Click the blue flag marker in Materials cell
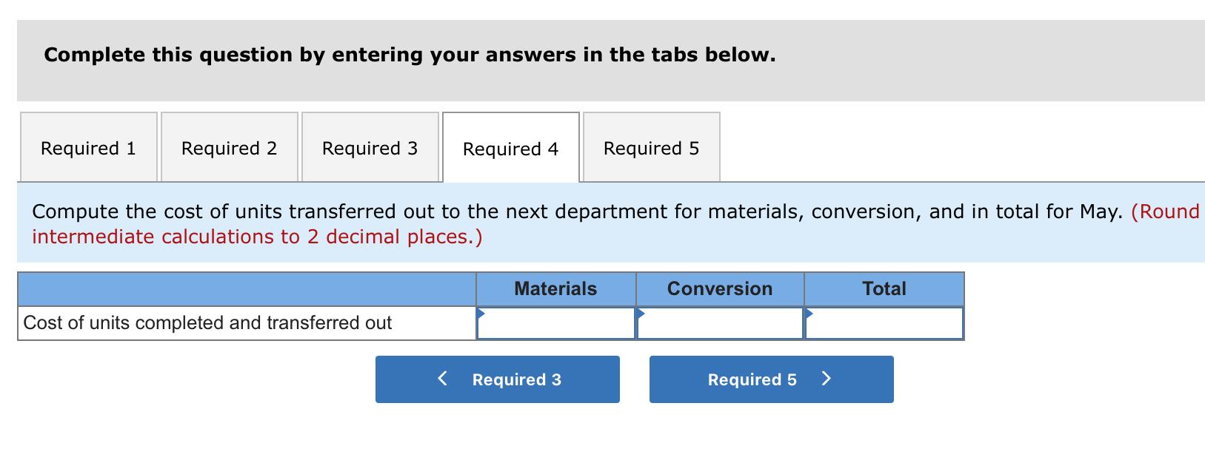 click(x=482, y=314)
